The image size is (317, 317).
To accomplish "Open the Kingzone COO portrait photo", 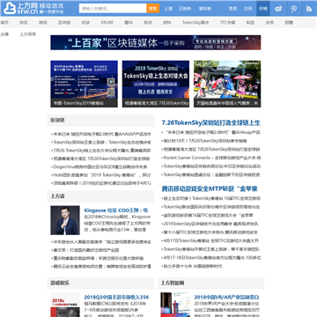I will coord(65,220).
